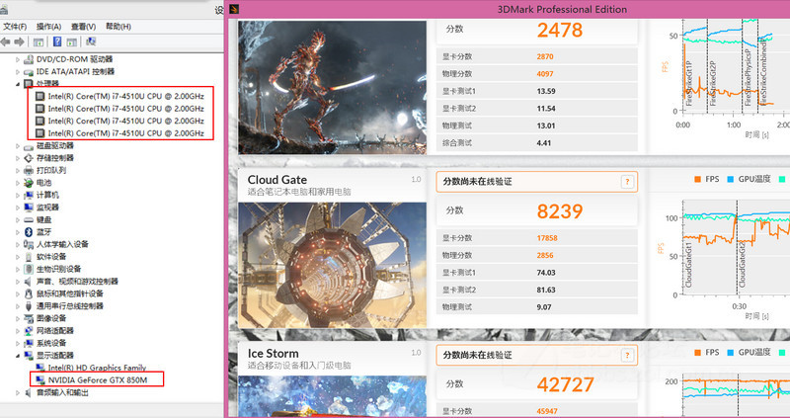Go back using the Device Manager back arrow

[6, 42]
